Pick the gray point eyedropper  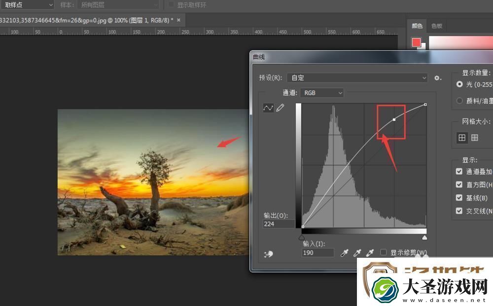[357, 253]
